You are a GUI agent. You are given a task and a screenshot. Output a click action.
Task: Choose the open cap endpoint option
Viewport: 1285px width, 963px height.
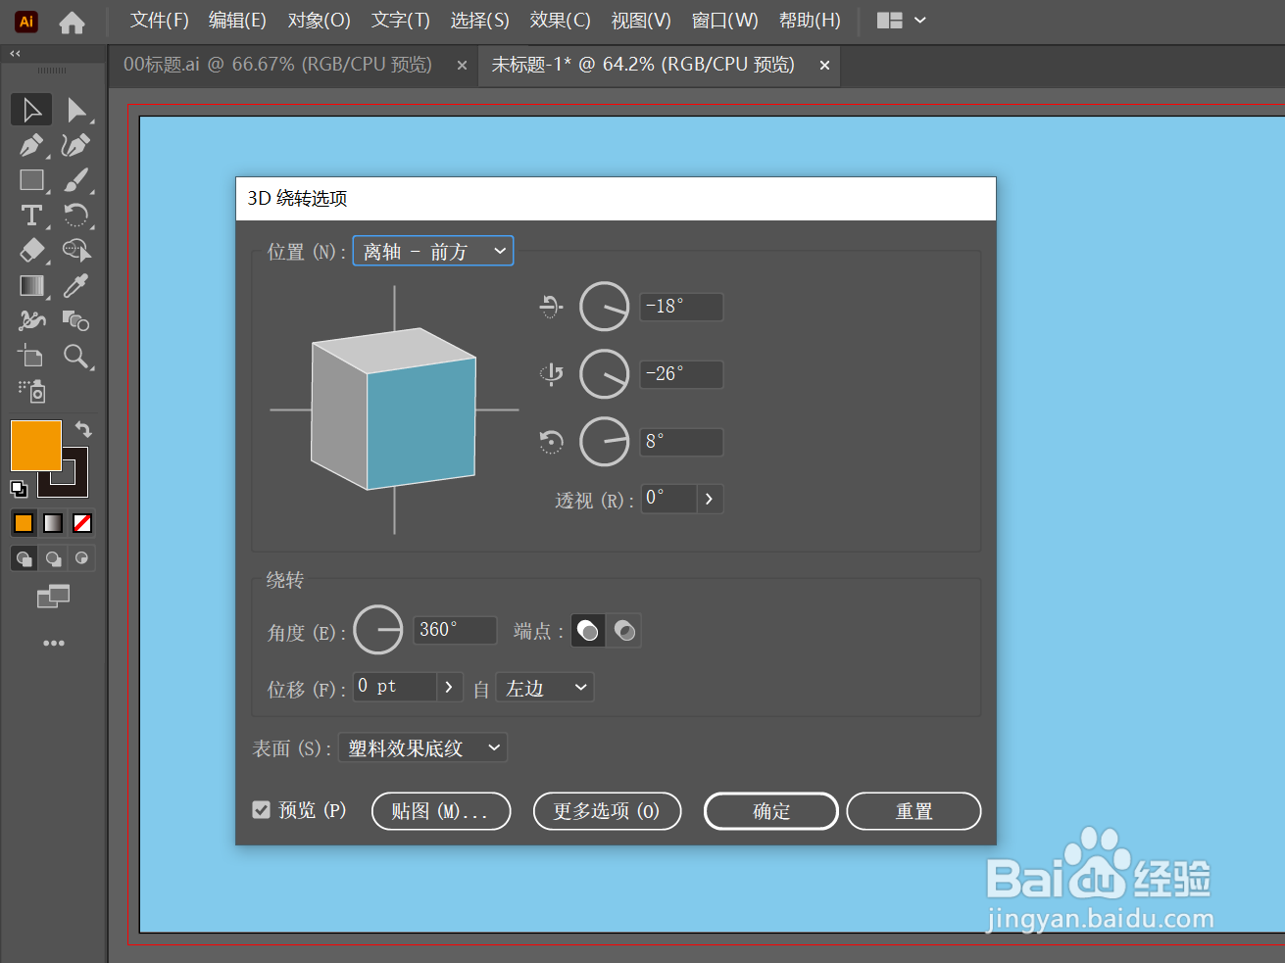pos(587,630)
